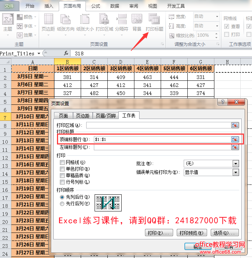Click the 打印(P)... button
The height and width of the screenshot is (258, 252).
coord(159,233)
